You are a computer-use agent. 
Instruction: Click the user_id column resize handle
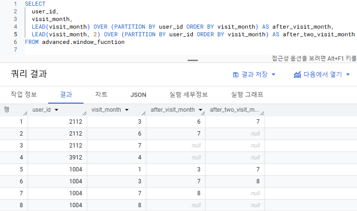[84, 113]
